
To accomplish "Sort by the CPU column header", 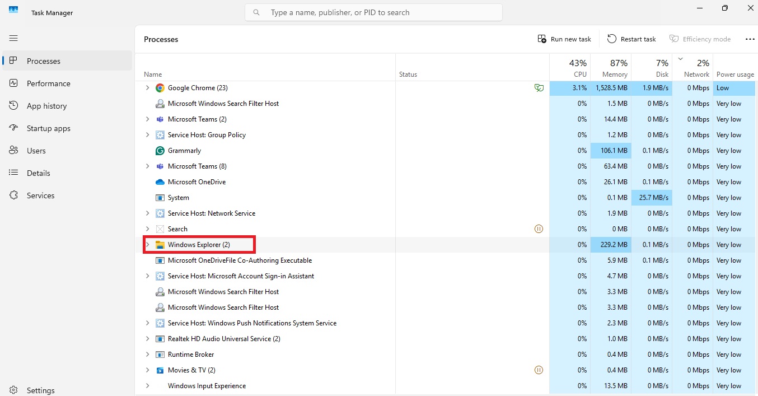I will 570,67.
